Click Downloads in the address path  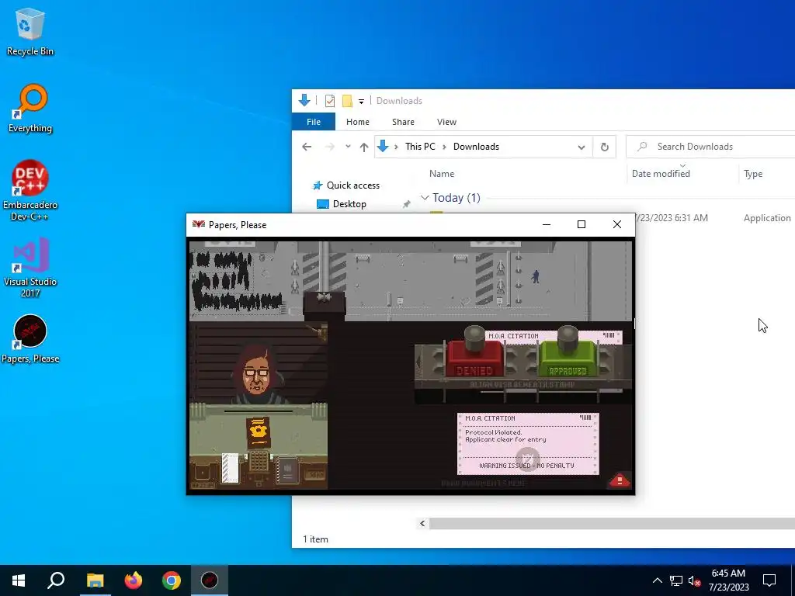(476, 147)
